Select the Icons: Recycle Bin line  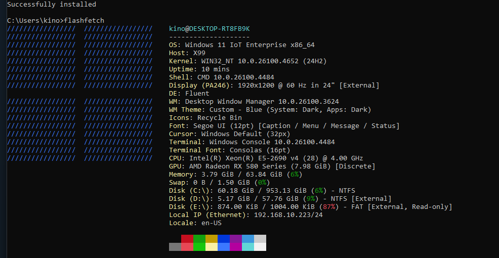click(x=205, y=118)
